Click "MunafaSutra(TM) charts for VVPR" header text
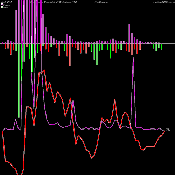The image size is (175, 175). pyautogui.click(x=60, y=2)
